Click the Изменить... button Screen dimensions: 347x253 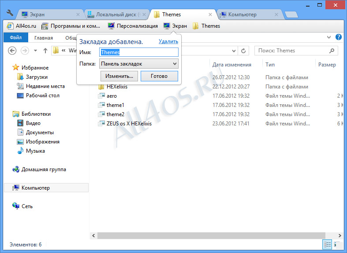(x=119, y=76)
